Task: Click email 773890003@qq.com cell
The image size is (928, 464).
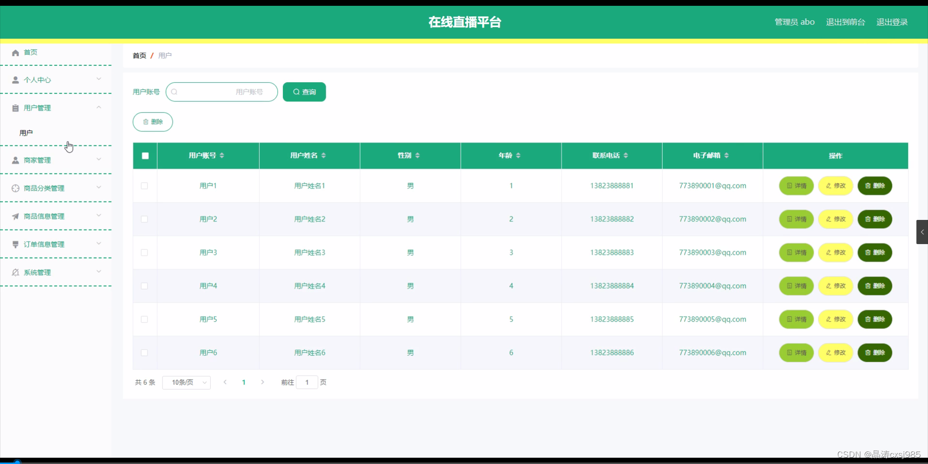Action: [712, 252]
